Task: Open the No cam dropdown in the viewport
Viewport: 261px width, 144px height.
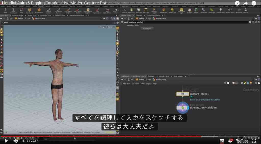Action: tap(111, 27)
